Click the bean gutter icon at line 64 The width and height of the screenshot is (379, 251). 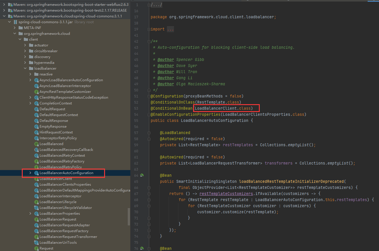142,175
